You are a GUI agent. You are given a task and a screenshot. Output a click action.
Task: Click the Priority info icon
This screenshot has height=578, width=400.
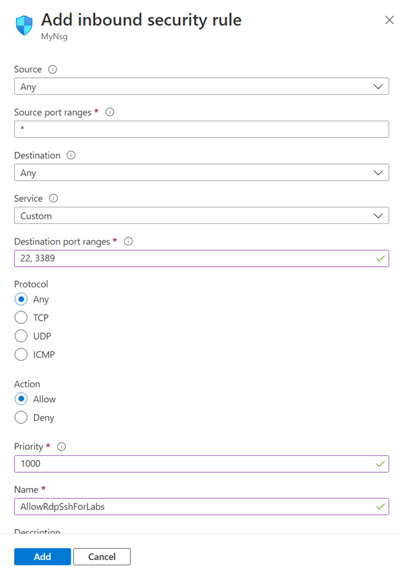pos(61,447)
